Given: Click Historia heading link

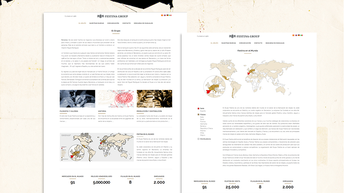Looking at the screenshot, I should click(x=102, y=111).
